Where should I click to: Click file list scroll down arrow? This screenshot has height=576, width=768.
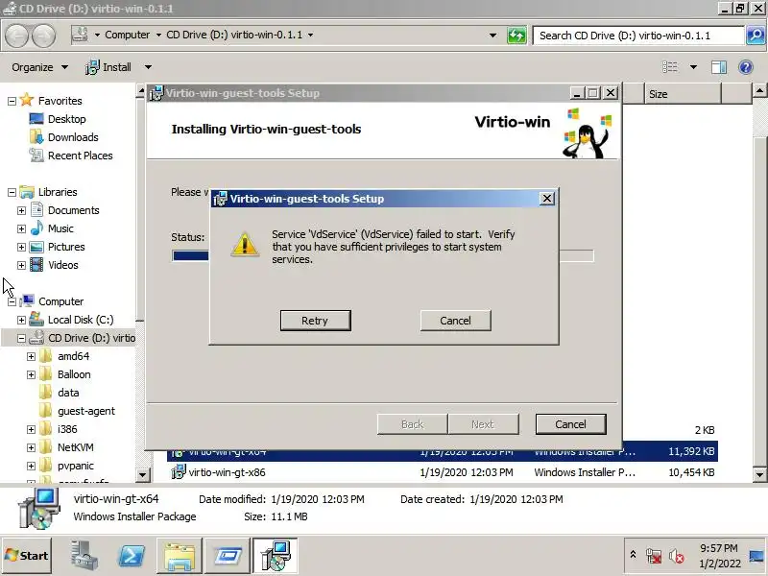759,474
